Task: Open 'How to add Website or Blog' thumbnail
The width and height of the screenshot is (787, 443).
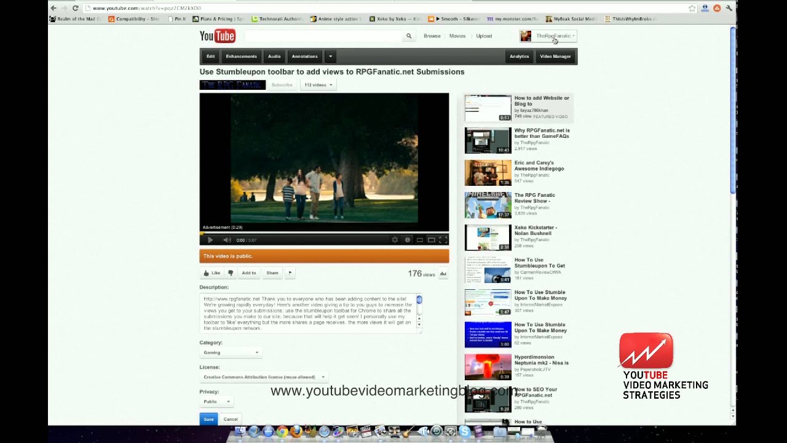Action: click(488, 108)
